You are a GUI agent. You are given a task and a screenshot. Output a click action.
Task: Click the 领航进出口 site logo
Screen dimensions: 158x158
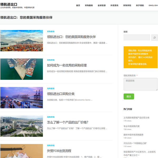[9, 4]
